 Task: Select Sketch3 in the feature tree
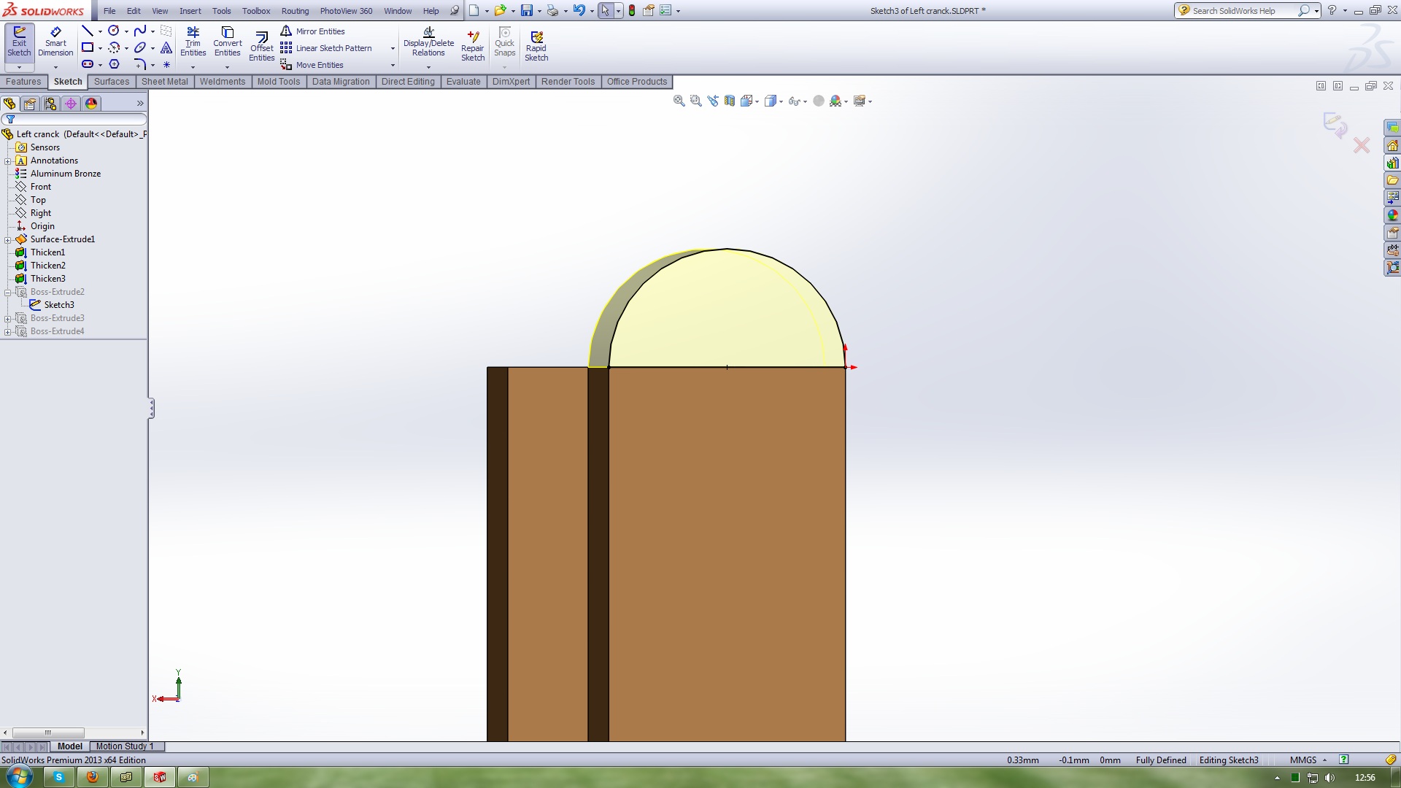(52, 305)
